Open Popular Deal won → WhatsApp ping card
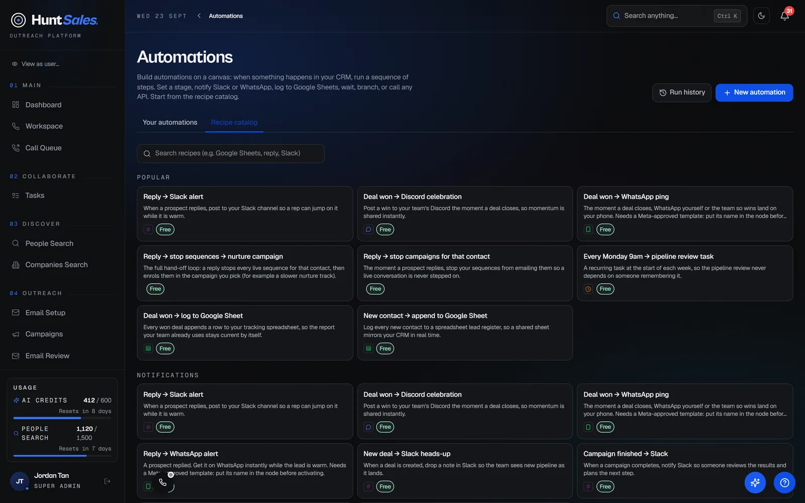Viewport: 805px width, 503px height. (685, 214)
